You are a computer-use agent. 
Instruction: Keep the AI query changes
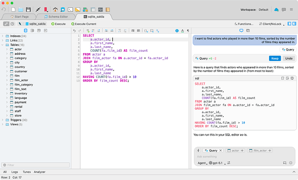(275, 58)
